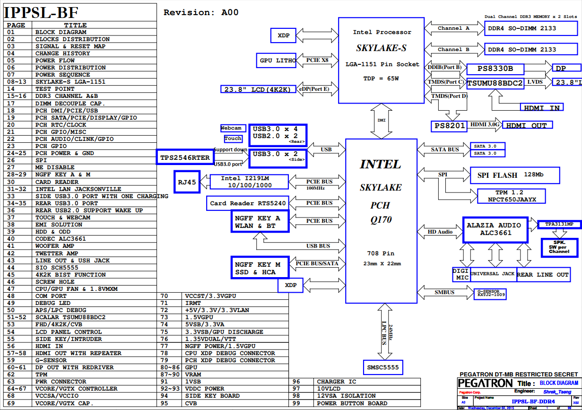This screenshot has height=410, width=582.
Task: Select 'ALAZIA AUDIO ALC3661' block
Action: pos(495,229)
